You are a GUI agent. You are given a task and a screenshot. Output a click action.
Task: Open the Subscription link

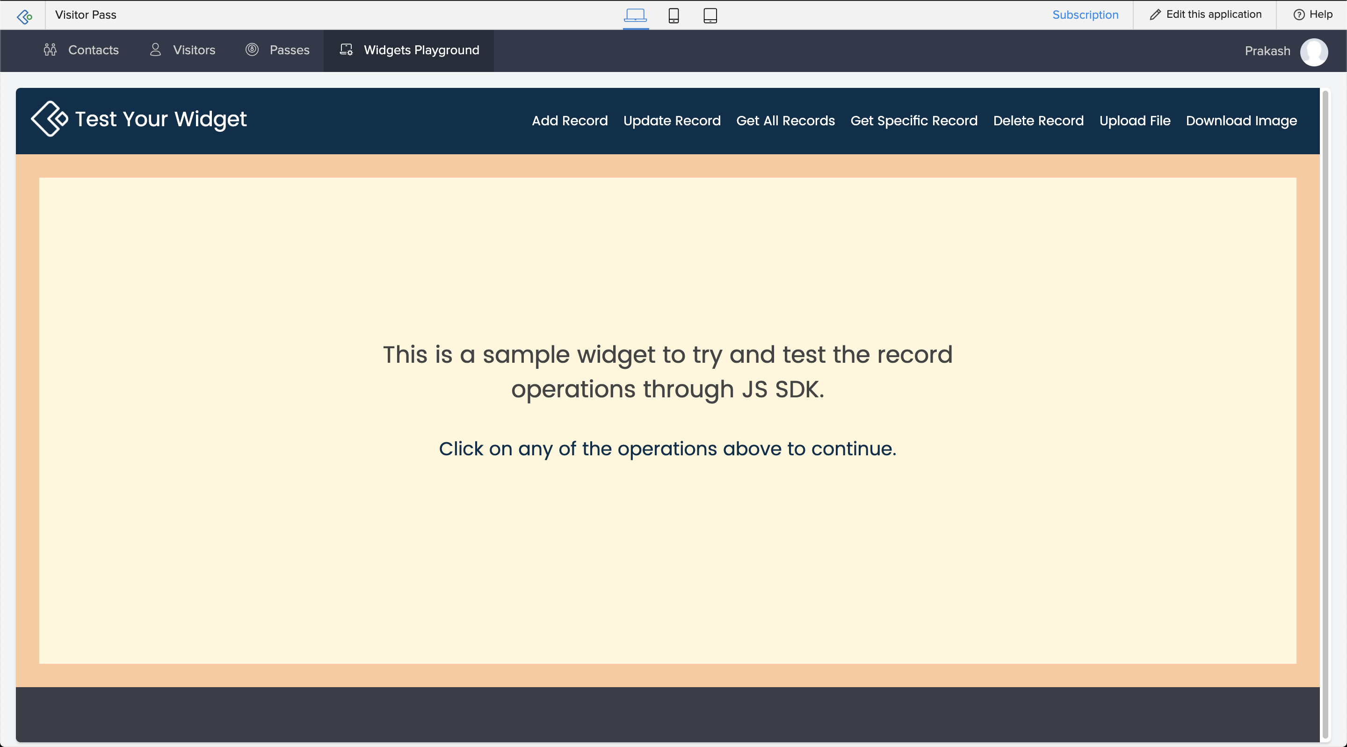click(1085, 14)
